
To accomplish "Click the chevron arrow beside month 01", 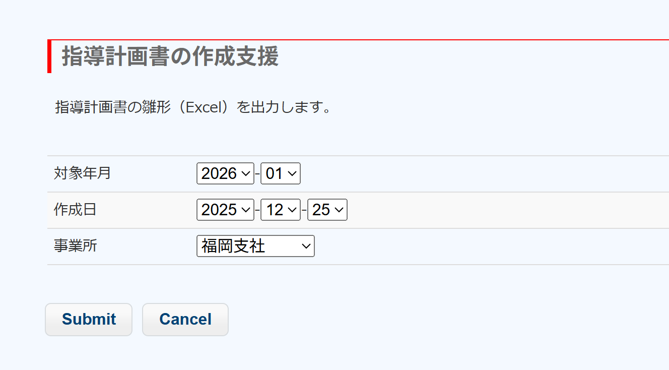I will (293, 173).
